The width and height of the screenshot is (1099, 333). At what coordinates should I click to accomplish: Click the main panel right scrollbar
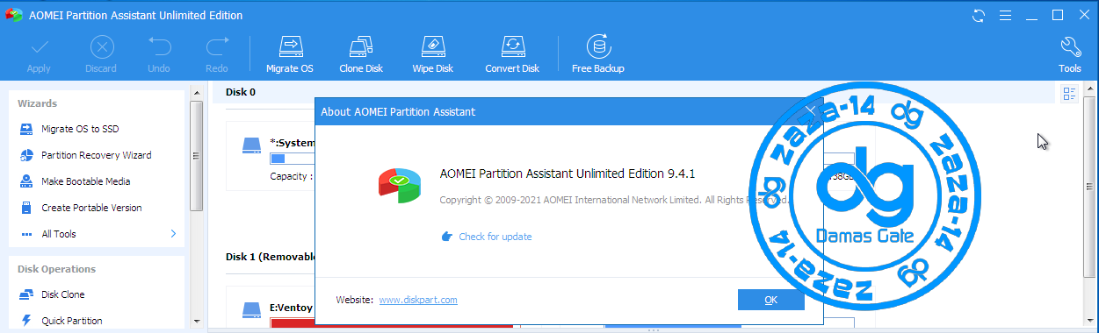click(1090, 206)
